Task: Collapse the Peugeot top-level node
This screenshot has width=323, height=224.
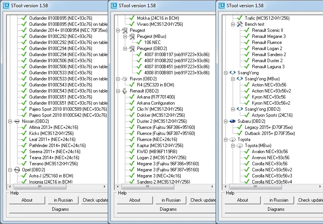Action: (x=118, y=30)
